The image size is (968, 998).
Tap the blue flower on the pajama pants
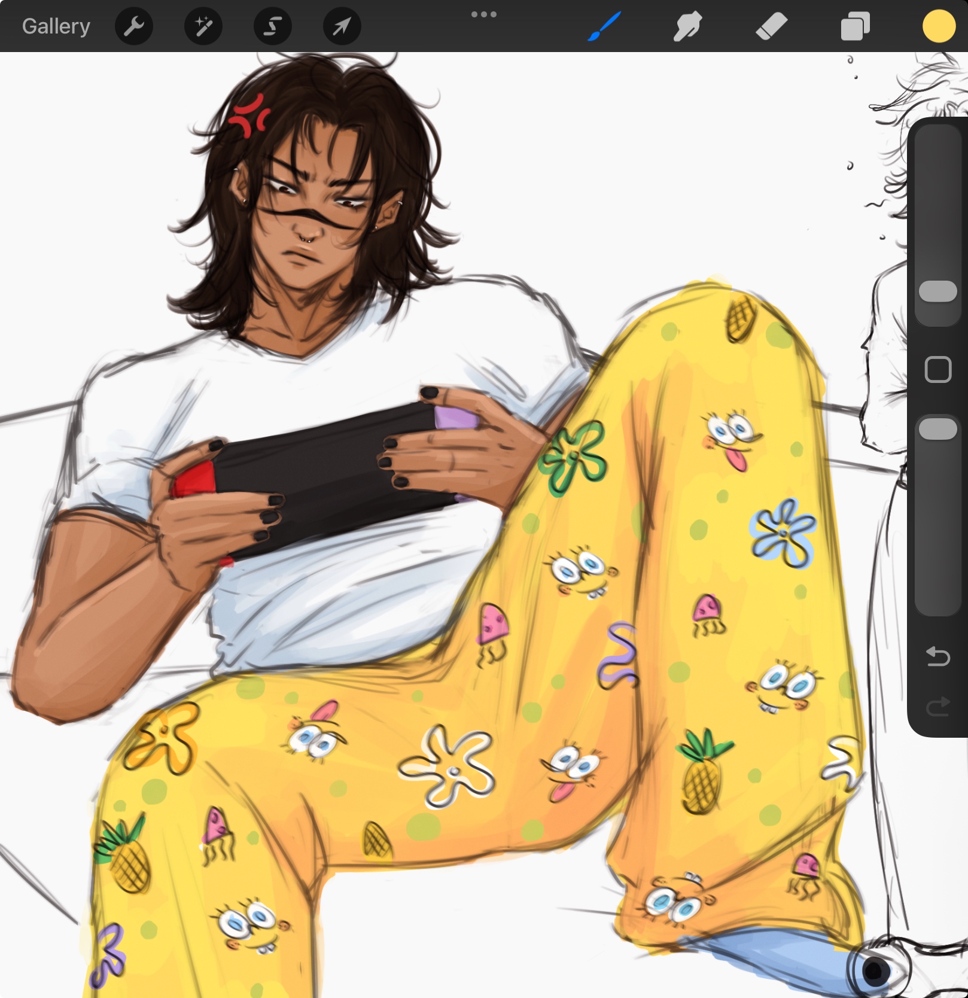point(784,533)
